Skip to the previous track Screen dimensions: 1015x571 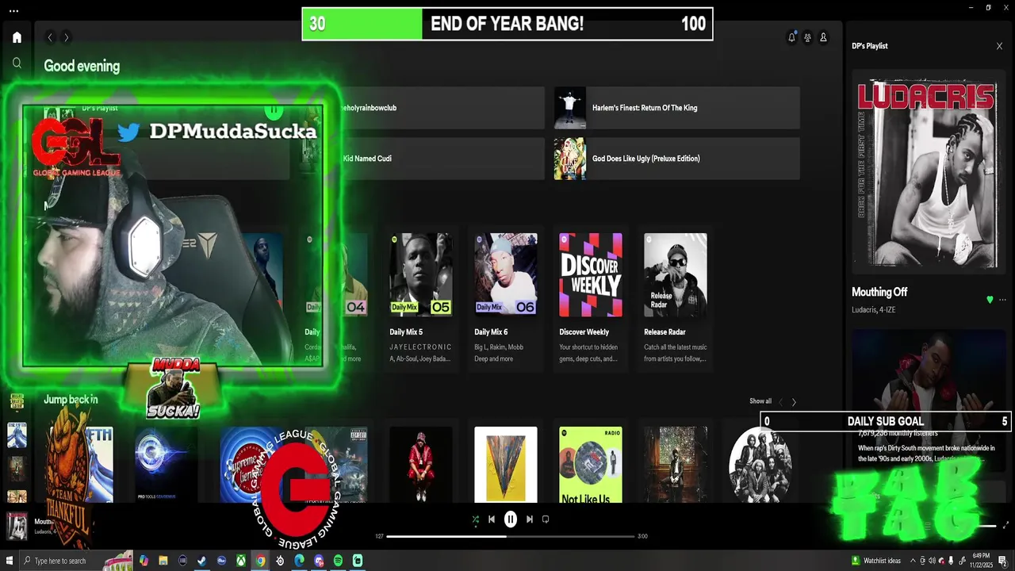coord(492,519)
